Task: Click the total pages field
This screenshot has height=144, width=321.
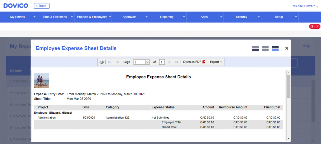Action: click(162, 62)
